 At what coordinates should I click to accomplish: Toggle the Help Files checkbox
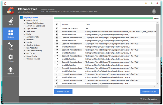(x=24, y=40)
